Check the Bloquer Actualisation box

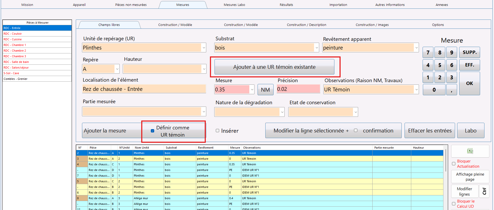coord(454,164)
